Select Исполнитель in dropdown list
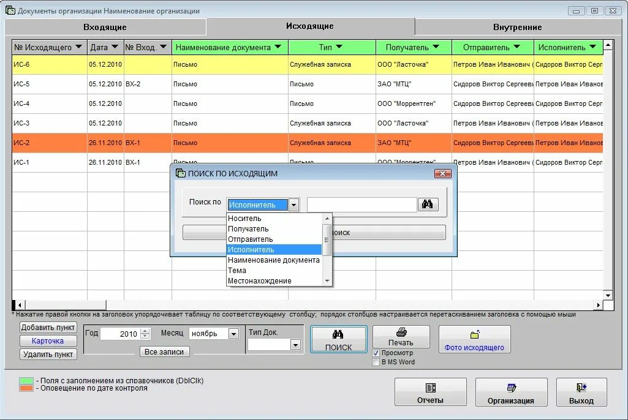Image resolution: width=628 pixels, height=420 pixels. pos(274,249)
